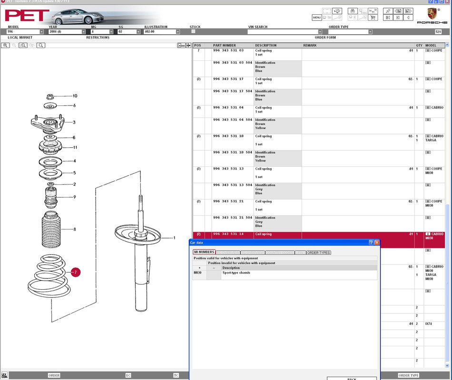
Task: Select the zoom-to-region magnifier tool
Action: point(23,45)
